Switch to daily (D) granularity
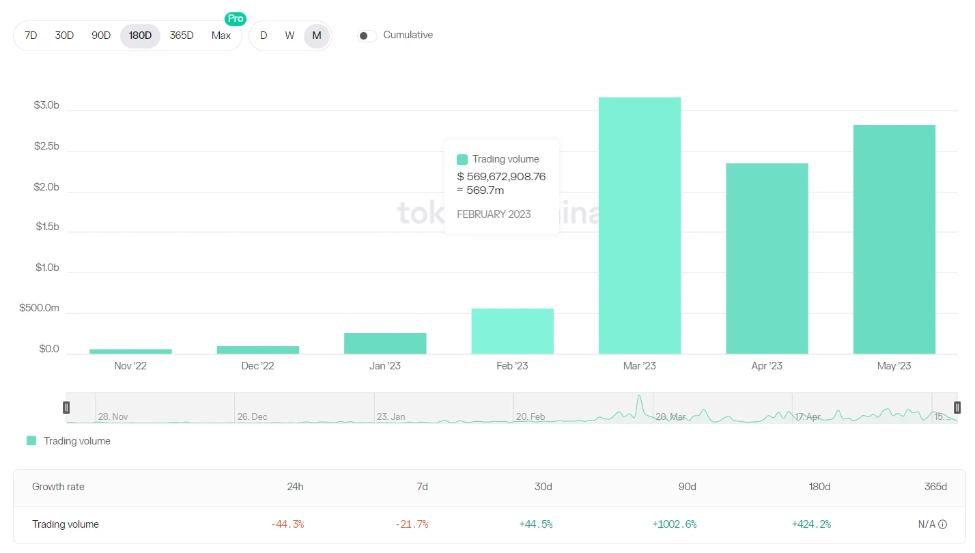Image resolution: width=975 pixels, height=553 pixels. [264, 36]
